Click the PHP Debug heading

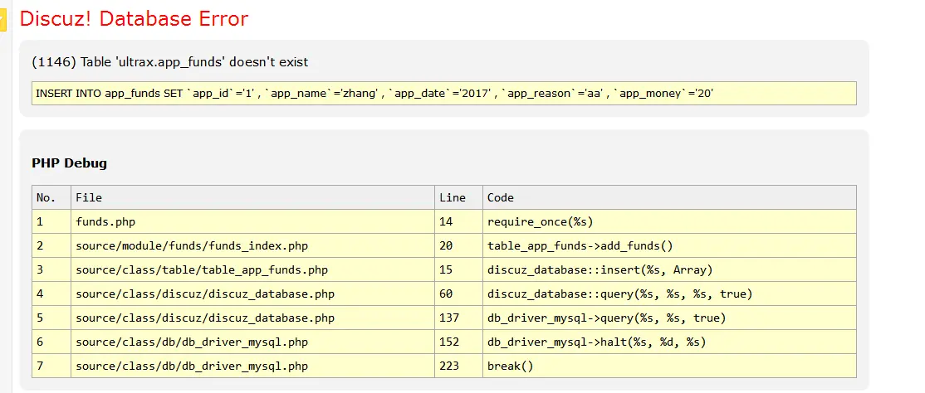pos(70,163)
